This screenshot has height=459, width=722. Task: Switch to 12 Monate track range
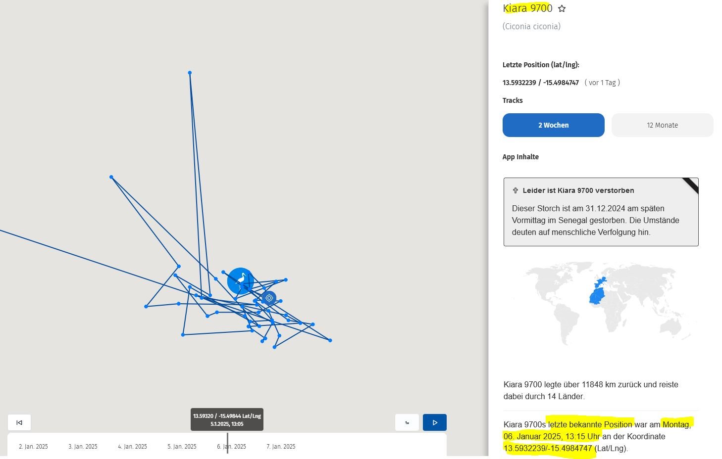(x=662, y=125)
